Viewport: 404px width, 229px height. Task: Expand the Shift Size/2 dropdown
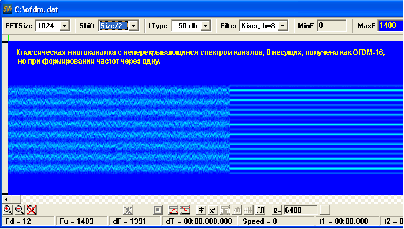(133, 26)
